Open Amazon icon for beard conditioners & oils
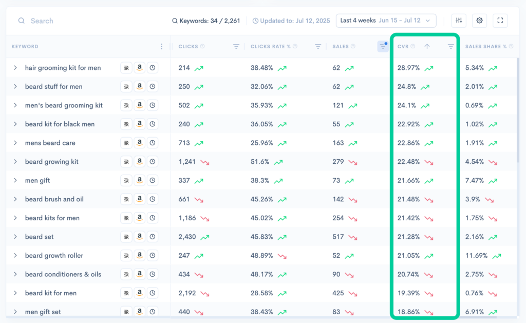Viewport: 526px width, 323px height. coord(139,274)
